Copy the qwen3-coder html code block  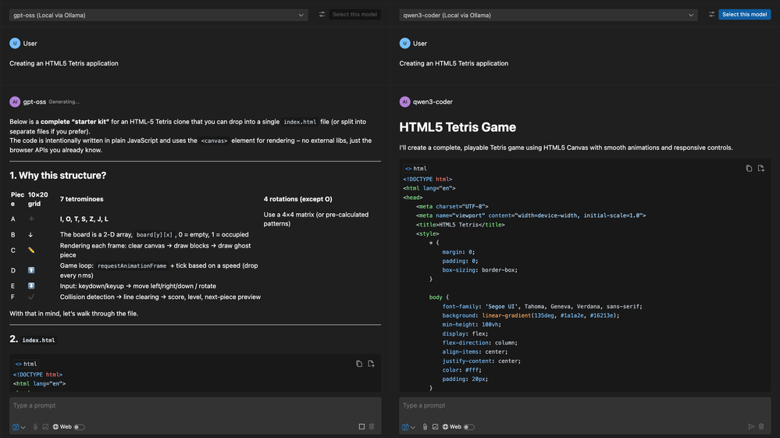749,169
